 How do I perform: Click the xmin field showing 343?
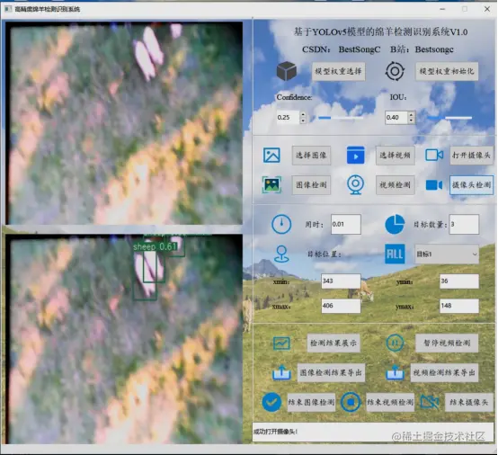click(341, 281)
